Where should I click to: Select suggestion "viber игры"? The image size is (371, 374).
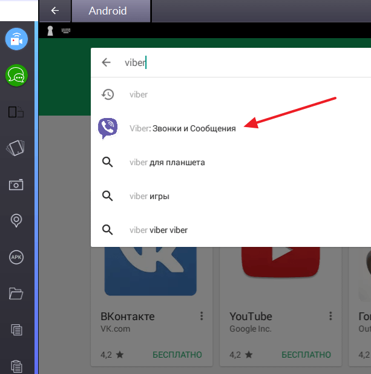(149, 196)
